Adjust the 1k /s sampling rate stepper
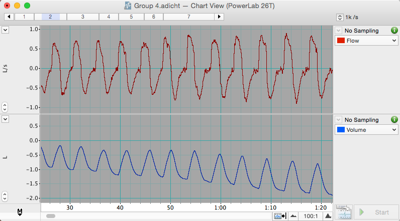The image size is (400, 221). [x=340, y=18]
